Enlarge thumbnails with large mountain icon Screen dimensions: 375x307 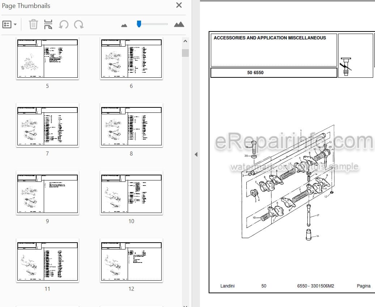(x=179, y=24)
